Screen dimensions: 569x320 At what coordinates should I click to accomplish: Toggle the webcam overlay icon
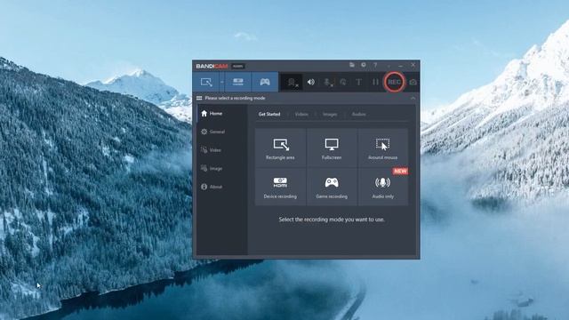(293, 83)
